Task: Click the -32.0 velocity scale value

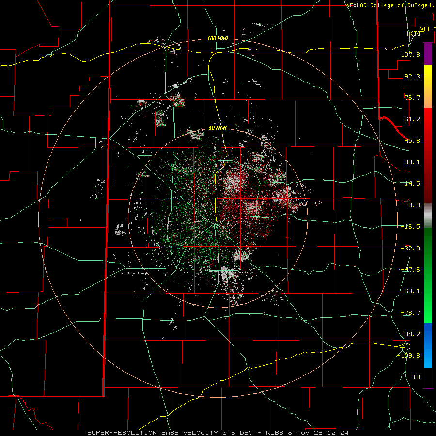Action: pos(410,248)
